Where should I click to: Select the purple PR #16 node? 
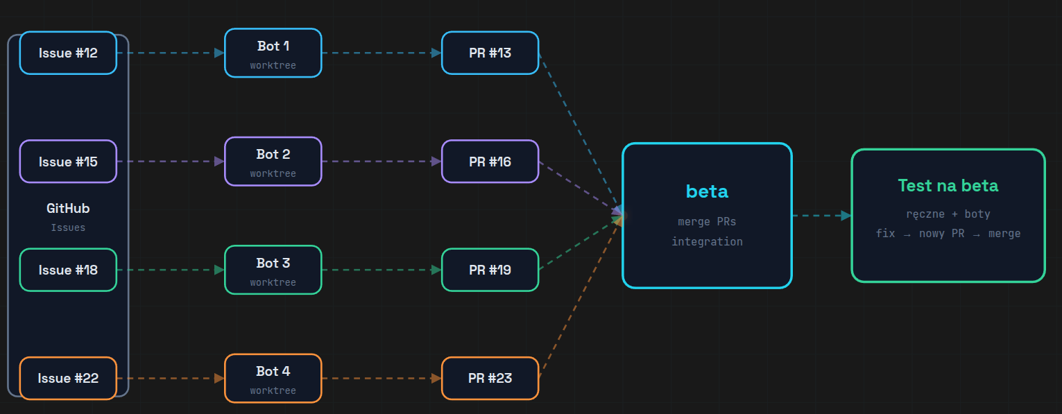pos(490,162)
